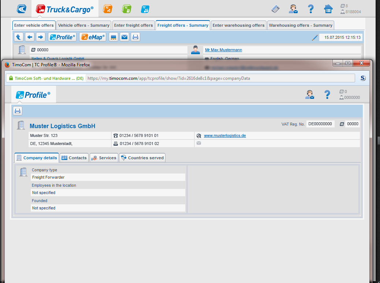Click the TimoCom logo icon in main header
The width and height of the screenshot is (380, 283).
(21, 9)
